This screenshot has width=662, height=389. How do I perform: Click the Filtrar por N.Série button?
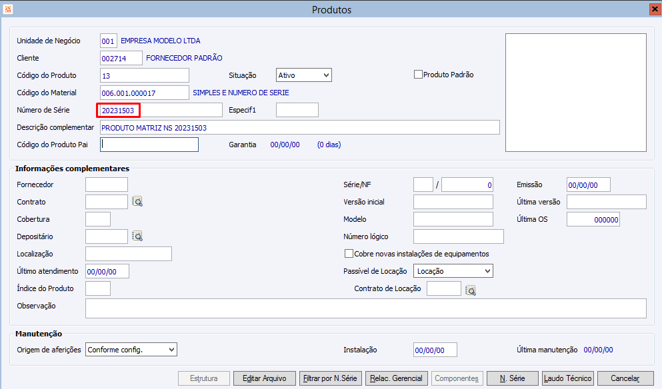(330, 378)
